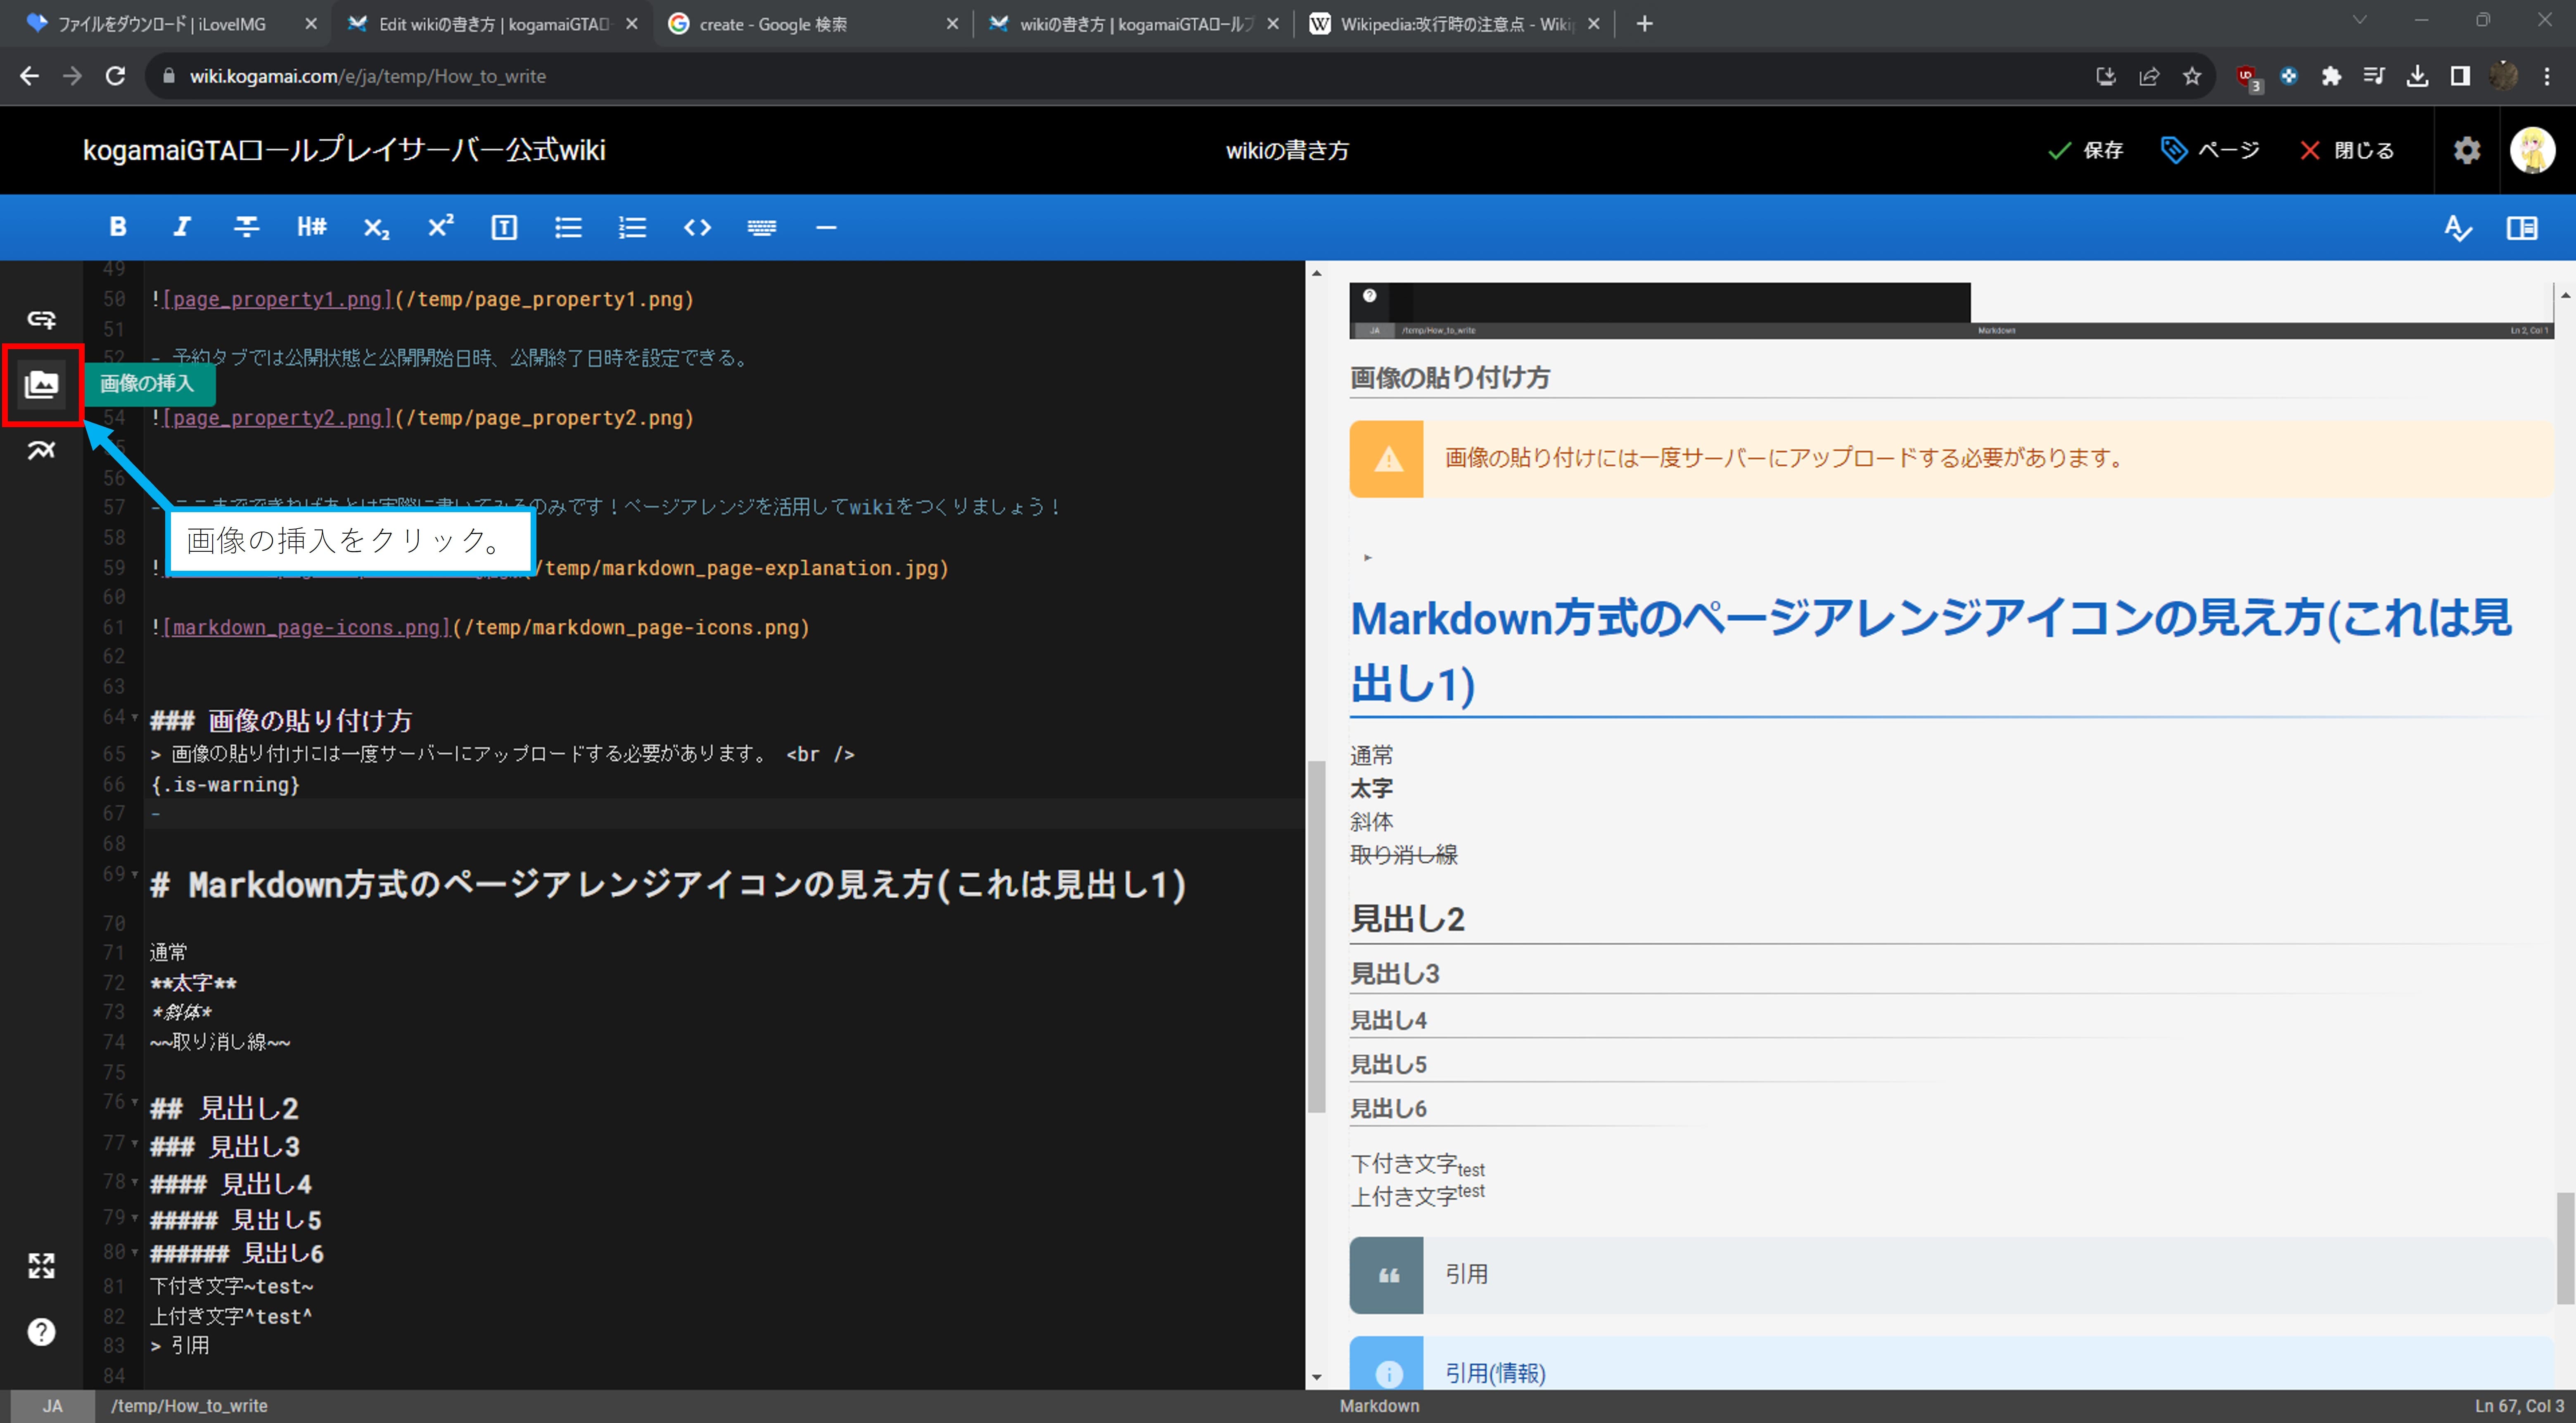2576x1423 pixels.
Task: Click the kogamaiGTA wiki site title
Action: click(x=344, y=150)
